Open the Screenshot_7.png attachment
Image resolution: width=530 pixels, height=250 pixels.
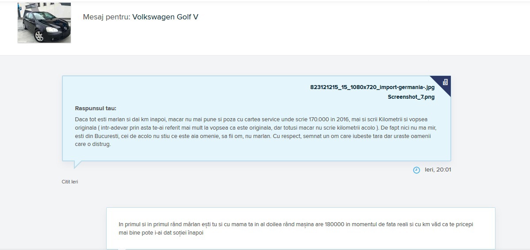411,97
